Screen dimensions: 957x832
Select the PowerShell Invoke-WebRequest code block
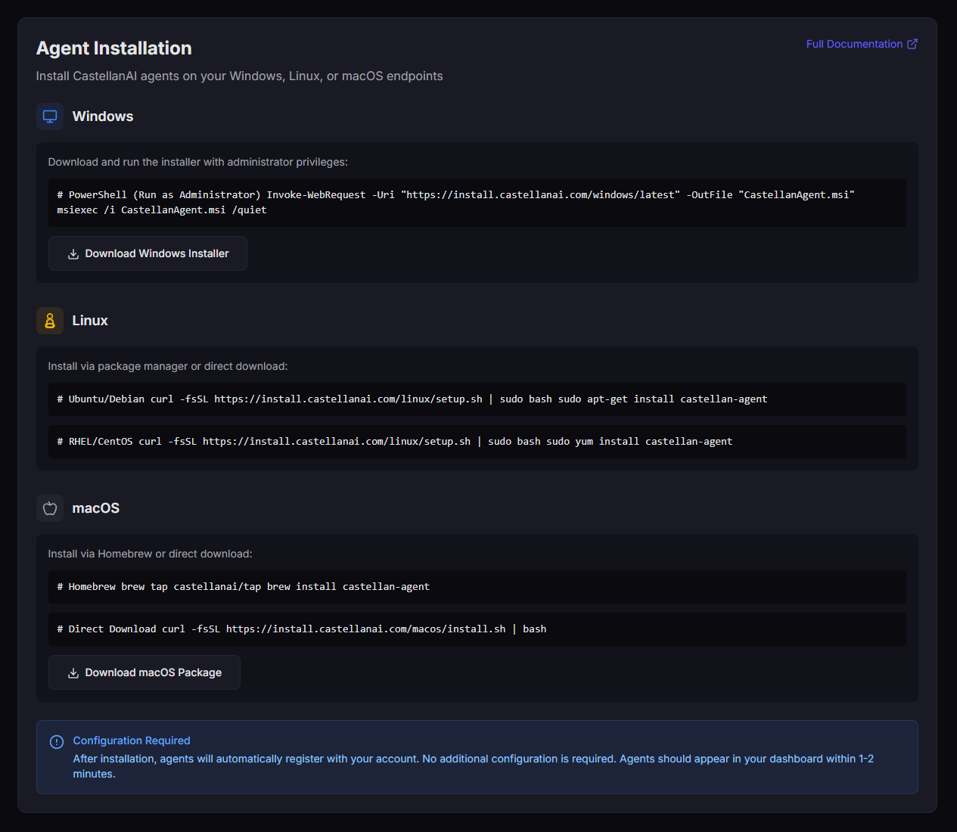477,203
